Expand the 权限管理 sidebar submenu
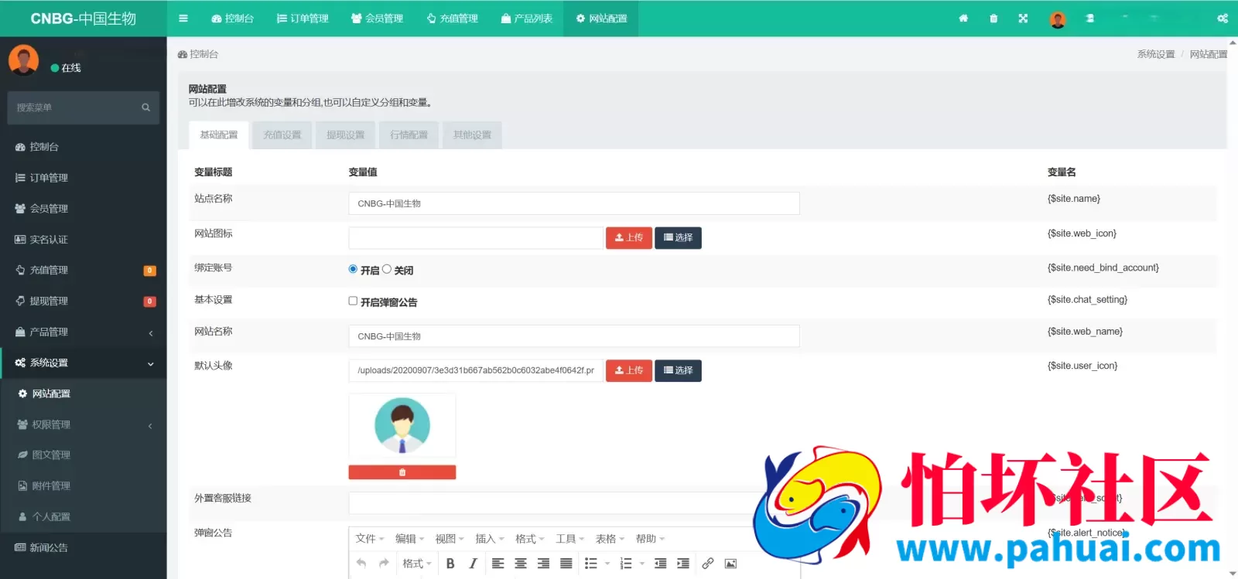The image size is (1238, 579). (84, 424)
